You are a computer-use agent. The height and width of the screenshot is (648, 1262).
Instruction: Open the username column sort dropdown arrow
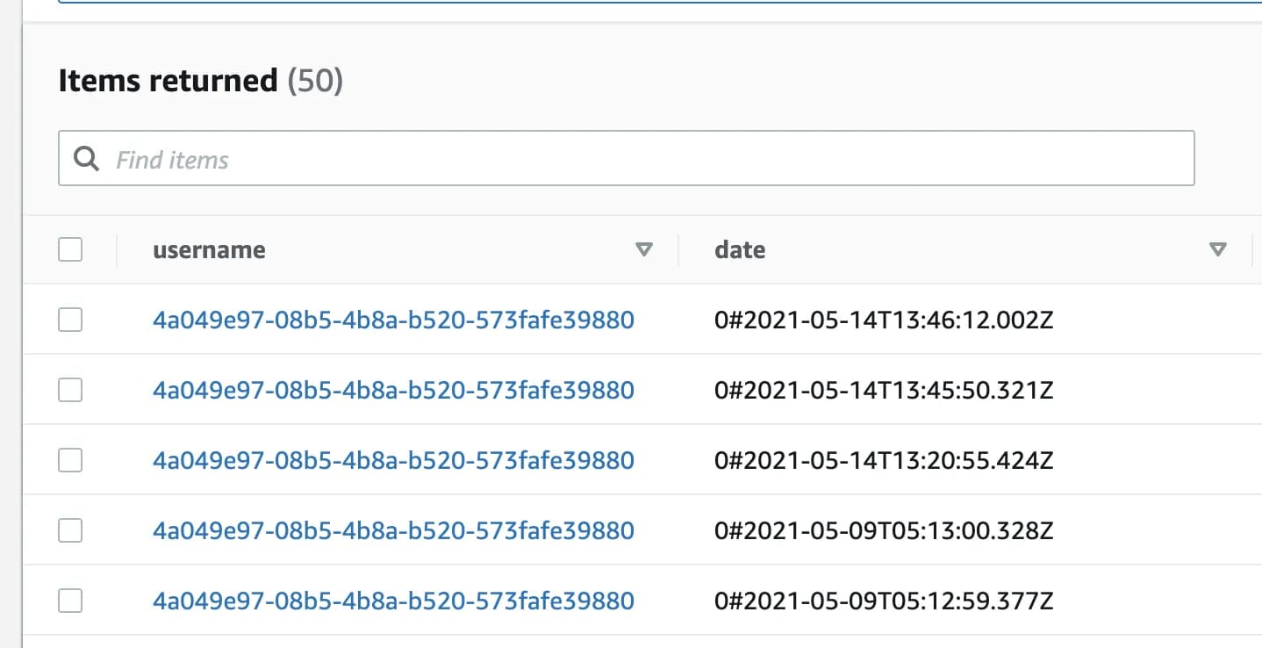644,250
